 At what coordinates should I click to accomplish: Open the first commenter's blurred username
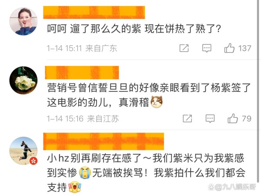coord(94,13)
